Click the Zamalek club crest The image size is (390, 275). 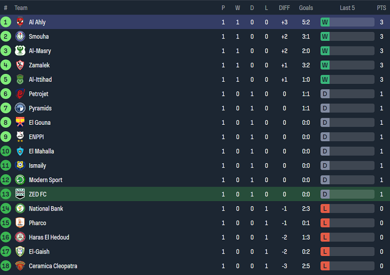[20, 65]
